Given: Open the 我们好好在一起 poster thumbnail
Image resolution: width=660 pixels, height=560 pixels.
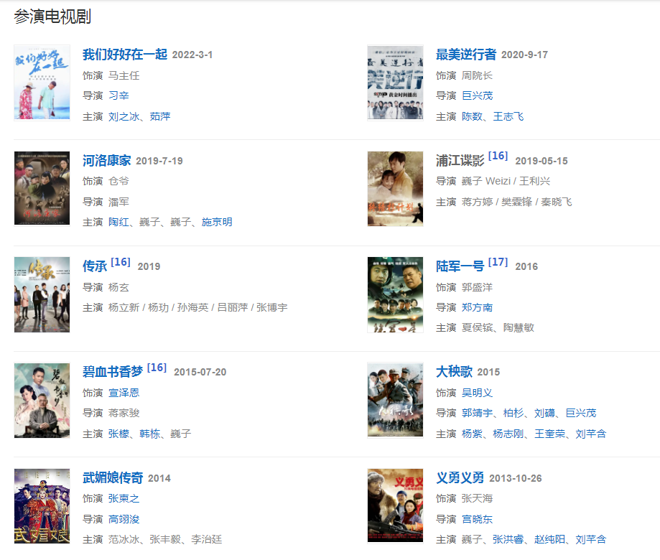Looking at the screenshot, I should tap(42, 83).
